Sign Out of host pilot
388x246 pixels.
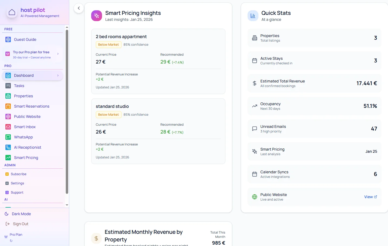point(21,224)
